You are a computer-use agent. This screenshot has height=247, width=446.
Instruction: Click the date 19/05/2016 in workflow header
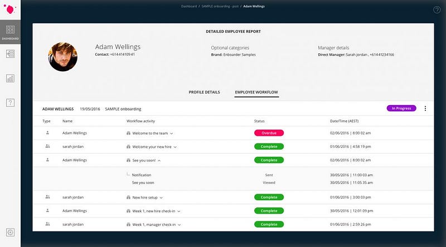tap(90, 108)
